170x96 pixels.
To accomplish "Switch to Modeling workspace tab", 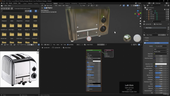I will tap(30, 3).
